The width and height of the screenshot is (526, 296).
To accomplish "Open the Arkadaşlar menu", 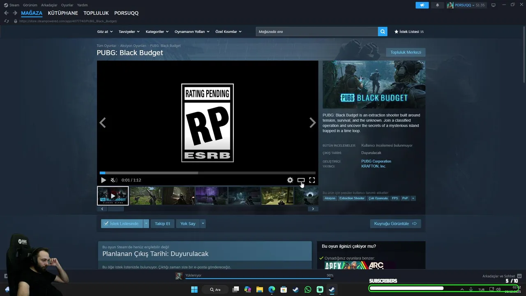I will point(49,5).
